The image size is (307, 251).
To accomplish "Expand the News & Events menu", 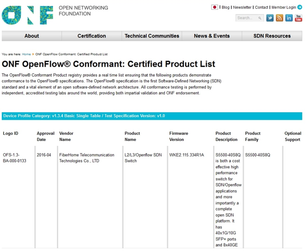I will tap(212, 36).
